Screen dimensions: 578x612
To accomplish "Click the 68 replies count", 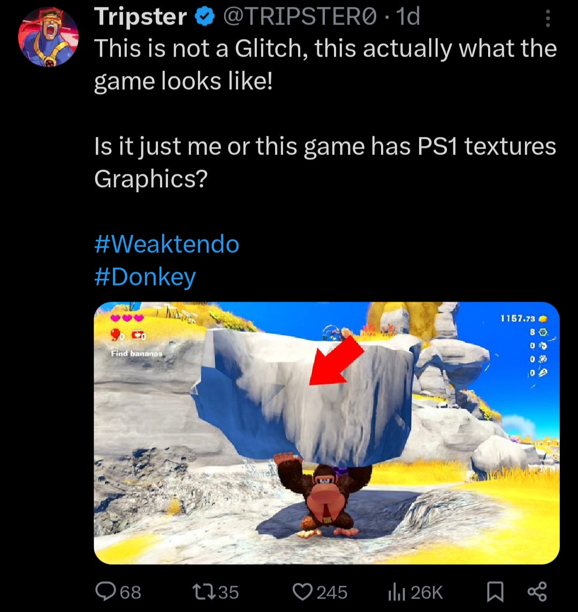I will pos(131,592).
